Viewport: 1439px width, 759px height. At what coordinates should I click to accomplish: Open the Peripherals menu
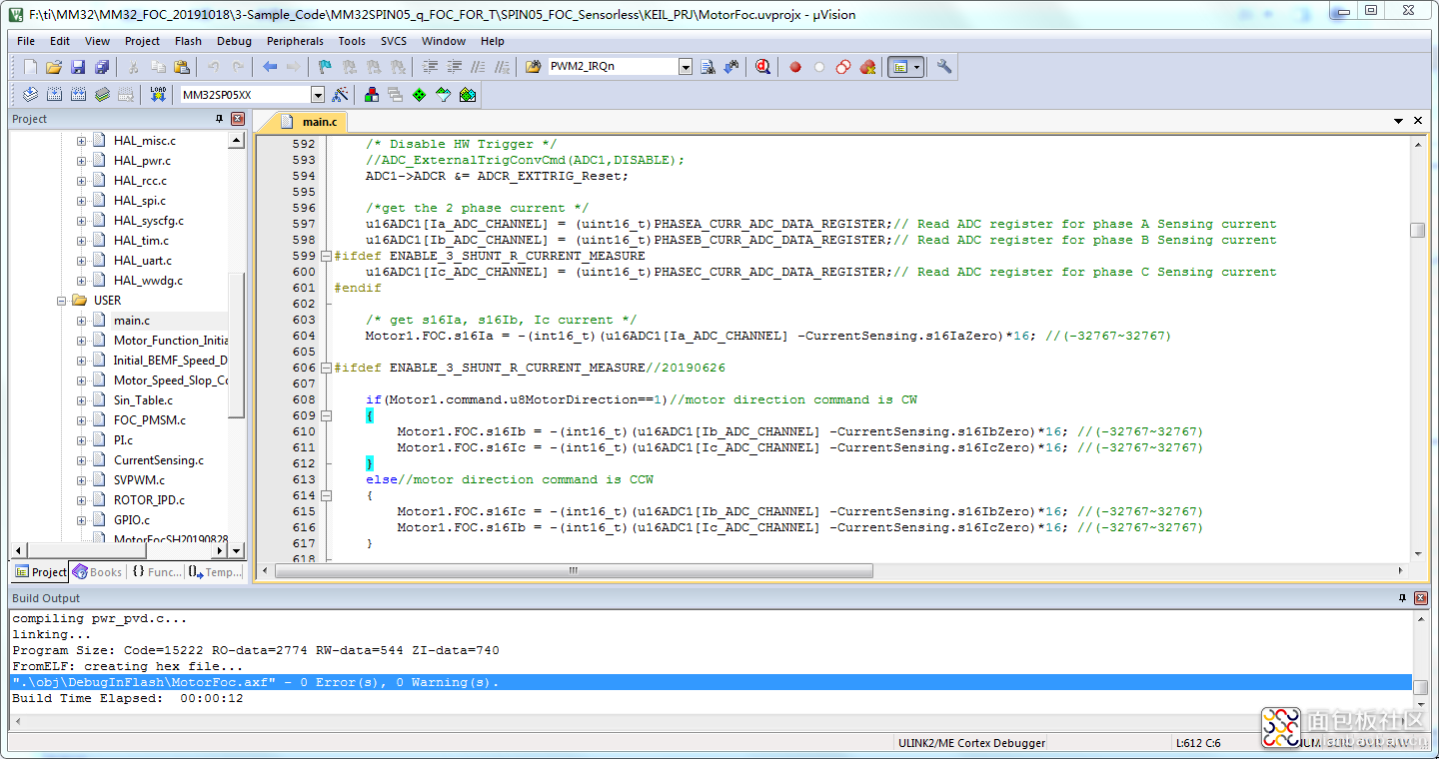pyautogui.click(x=295, y=41)
